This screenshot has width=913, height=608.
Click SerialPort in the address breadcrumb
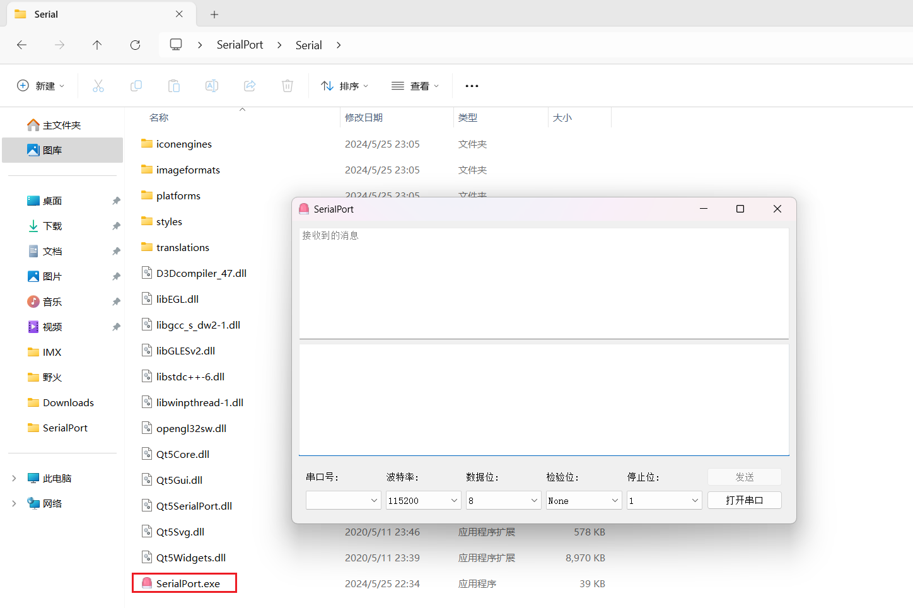pos(240,45)
